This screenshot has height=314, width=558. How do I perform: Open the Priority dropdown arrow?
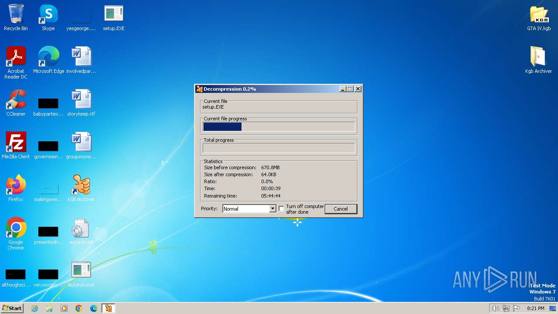(x=272, y=209)
